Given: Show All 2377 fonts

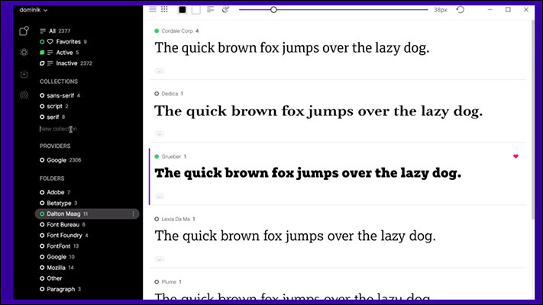Looking at the screenshot, I should 55,30.
